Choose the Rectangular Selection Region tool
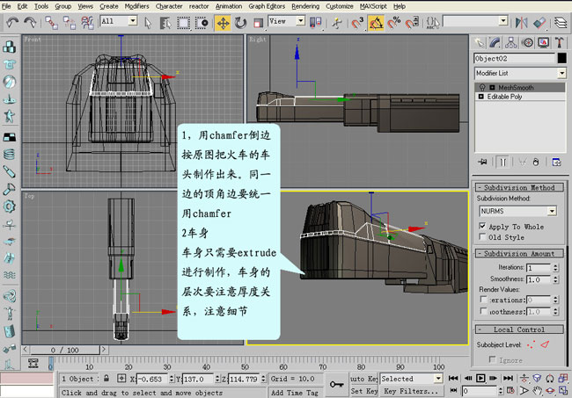Screen dimensions: 572x398 pos(184,23)
